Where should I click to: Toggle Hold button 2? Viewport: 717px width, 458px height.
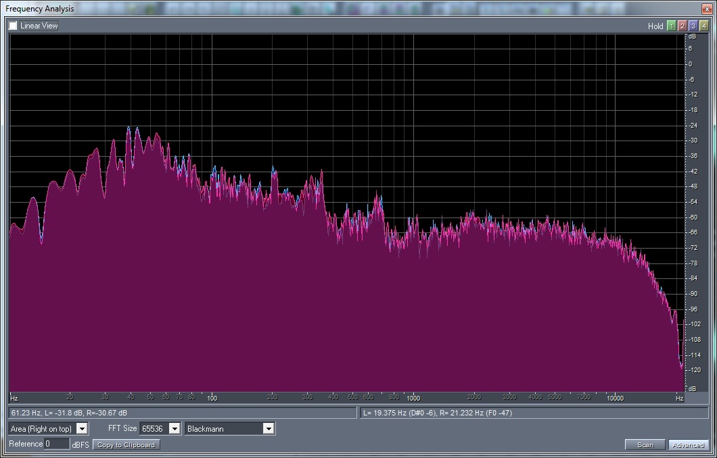pyautogui.click(x=683, y=26)
